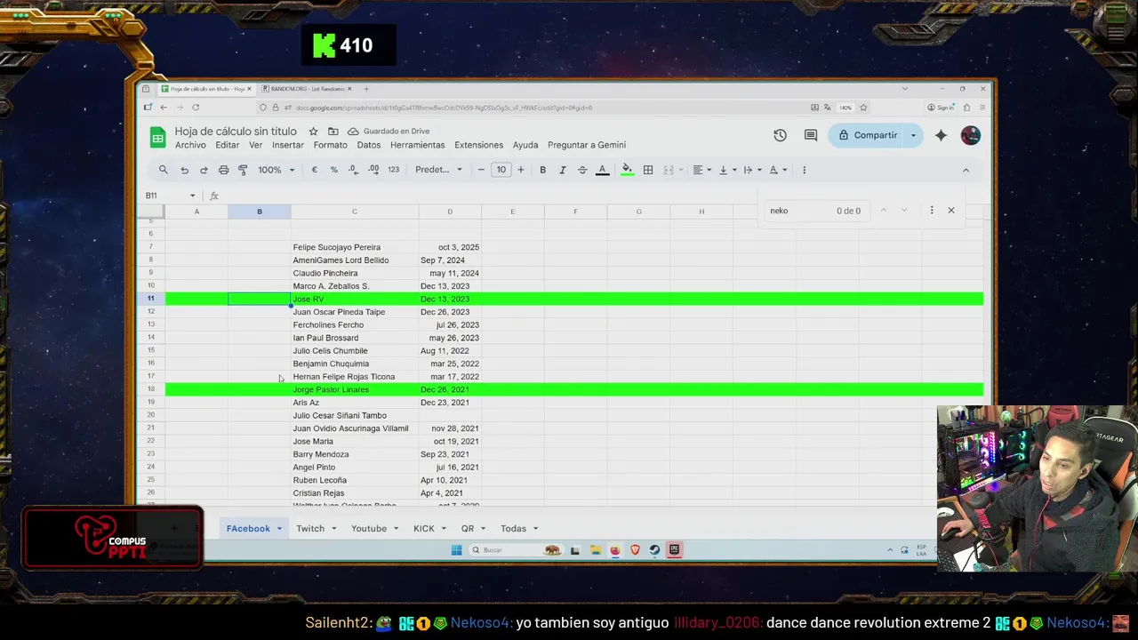Expand text rotation dropdown
The height and width of the screenshot is (640, 1138).
(x=784, y=170)
